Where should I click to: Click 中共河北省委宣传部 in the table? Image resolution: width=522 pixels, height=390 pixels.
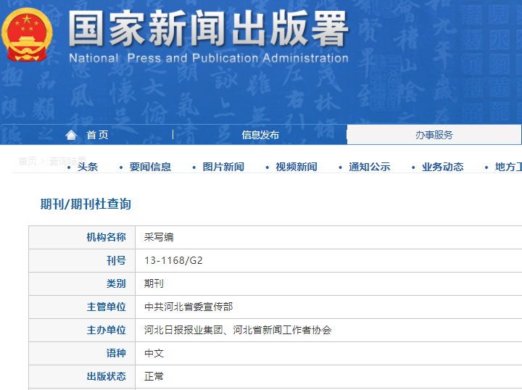click(188, 307)
